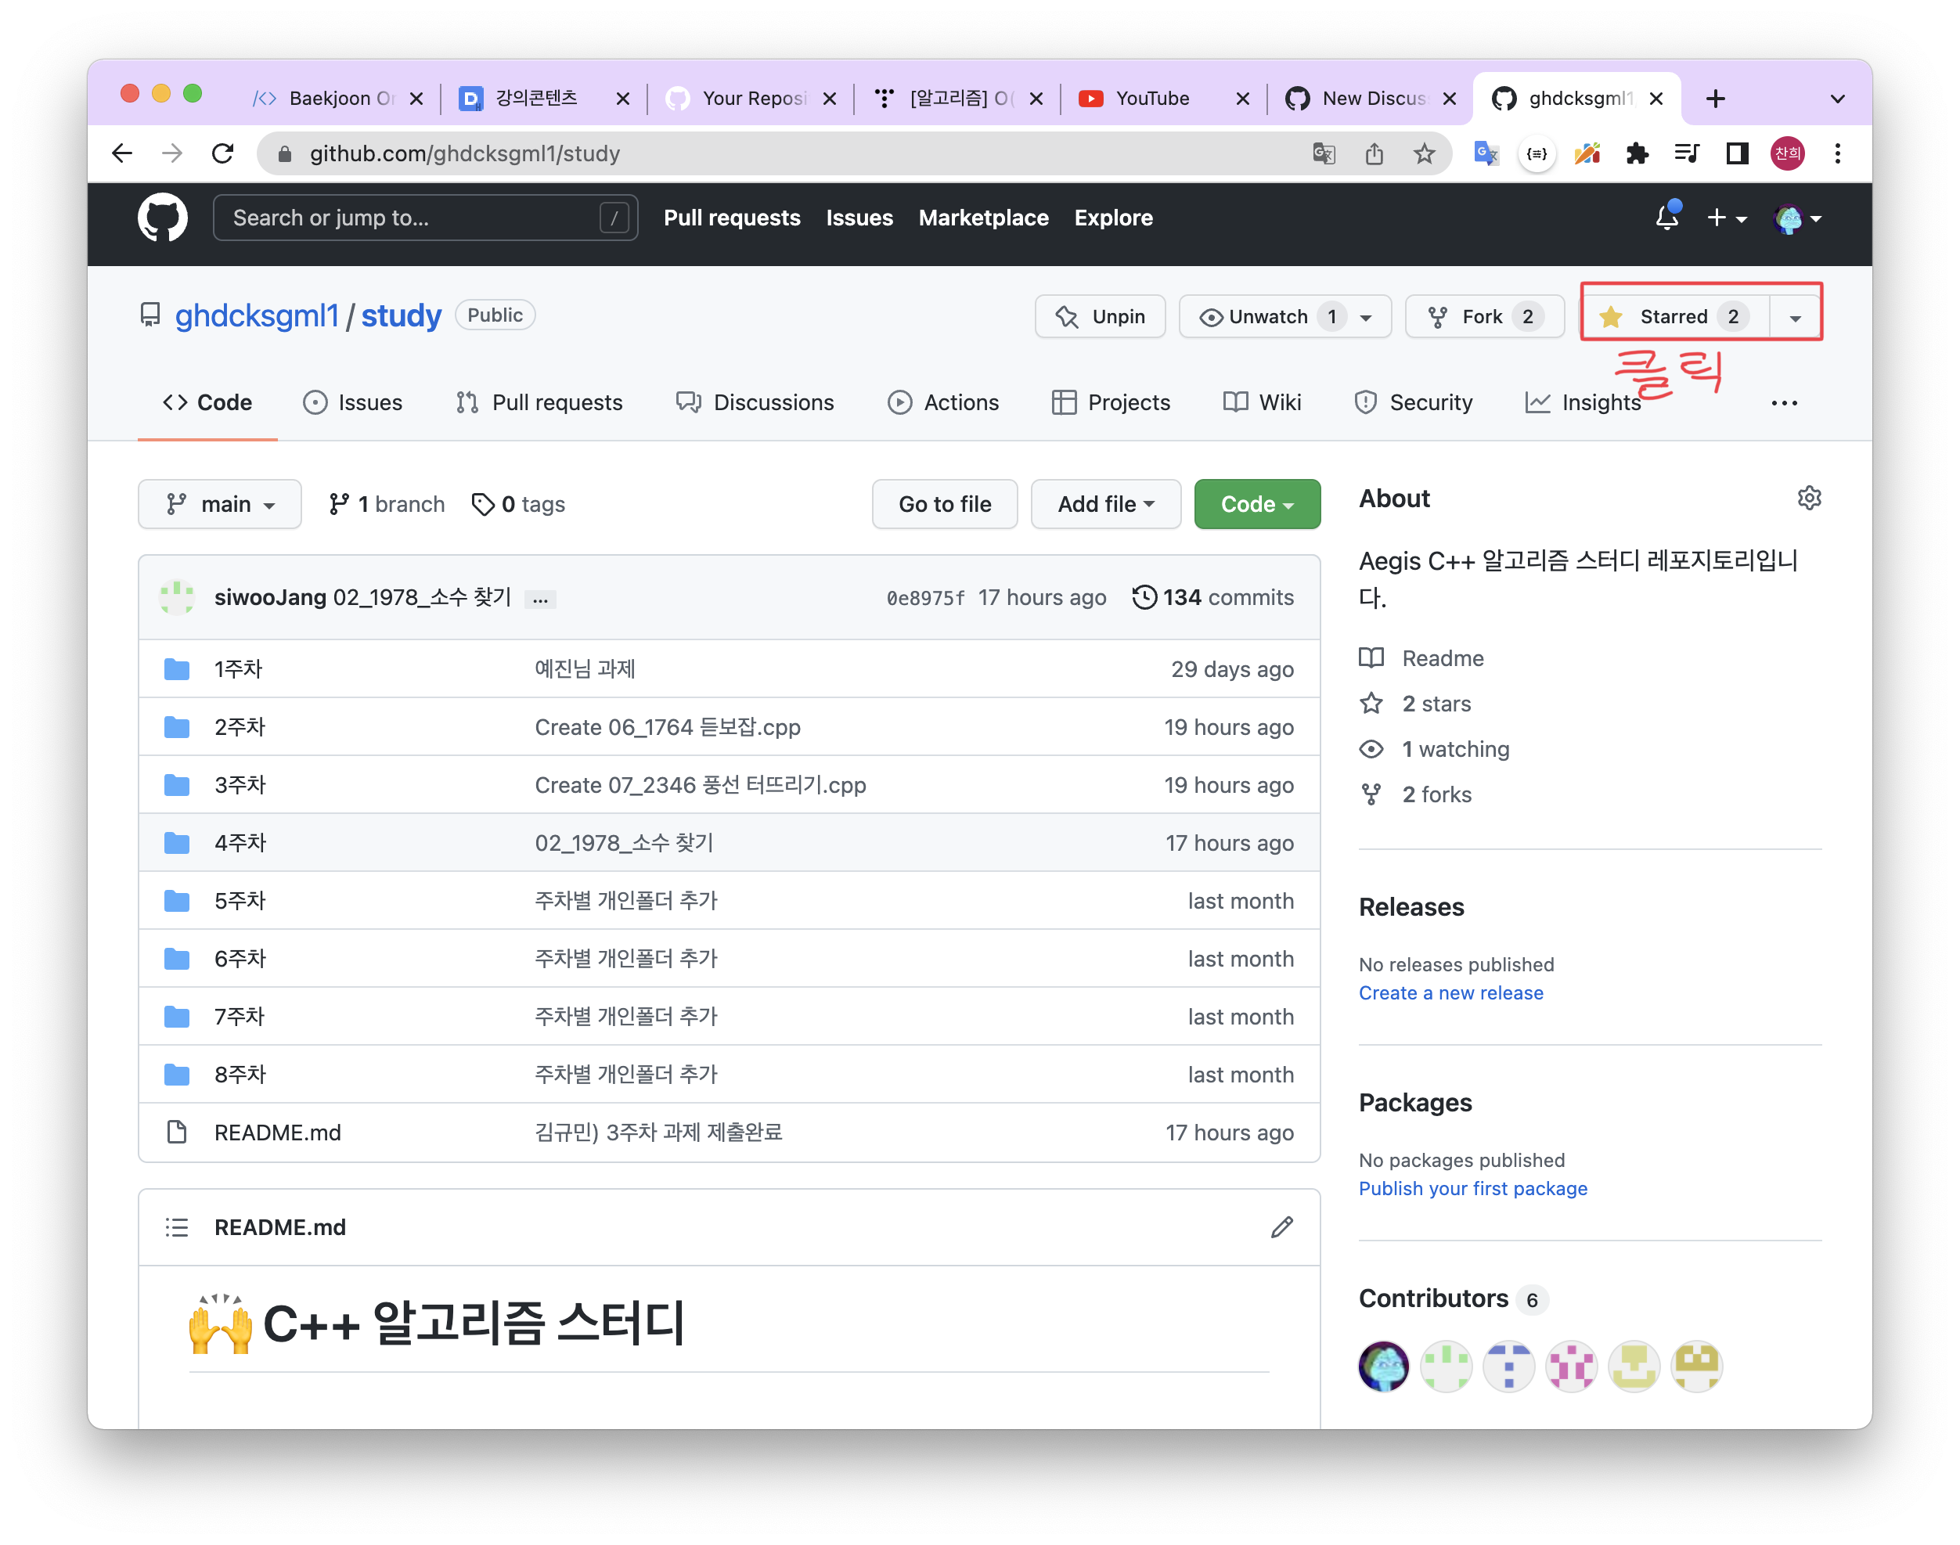Click Create a new release link
This screenshot has height=1545, width=1960.
(1450, 992)
